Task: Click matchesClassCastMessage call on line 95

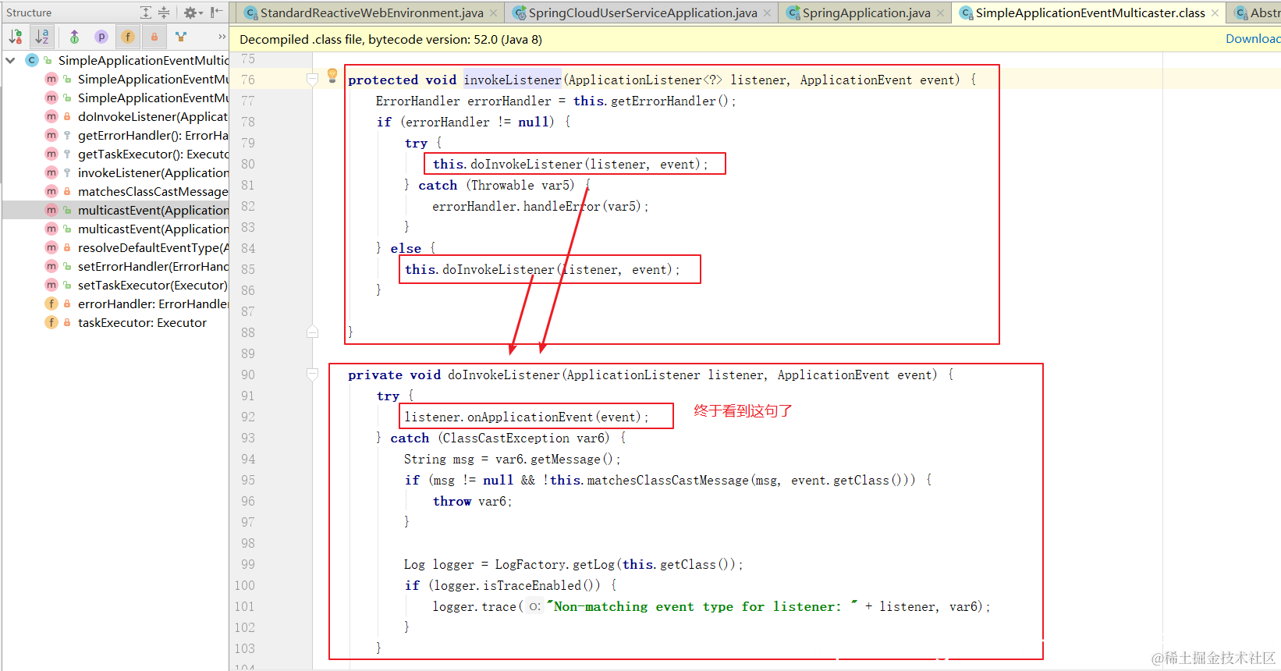Action: pos(668,480)
